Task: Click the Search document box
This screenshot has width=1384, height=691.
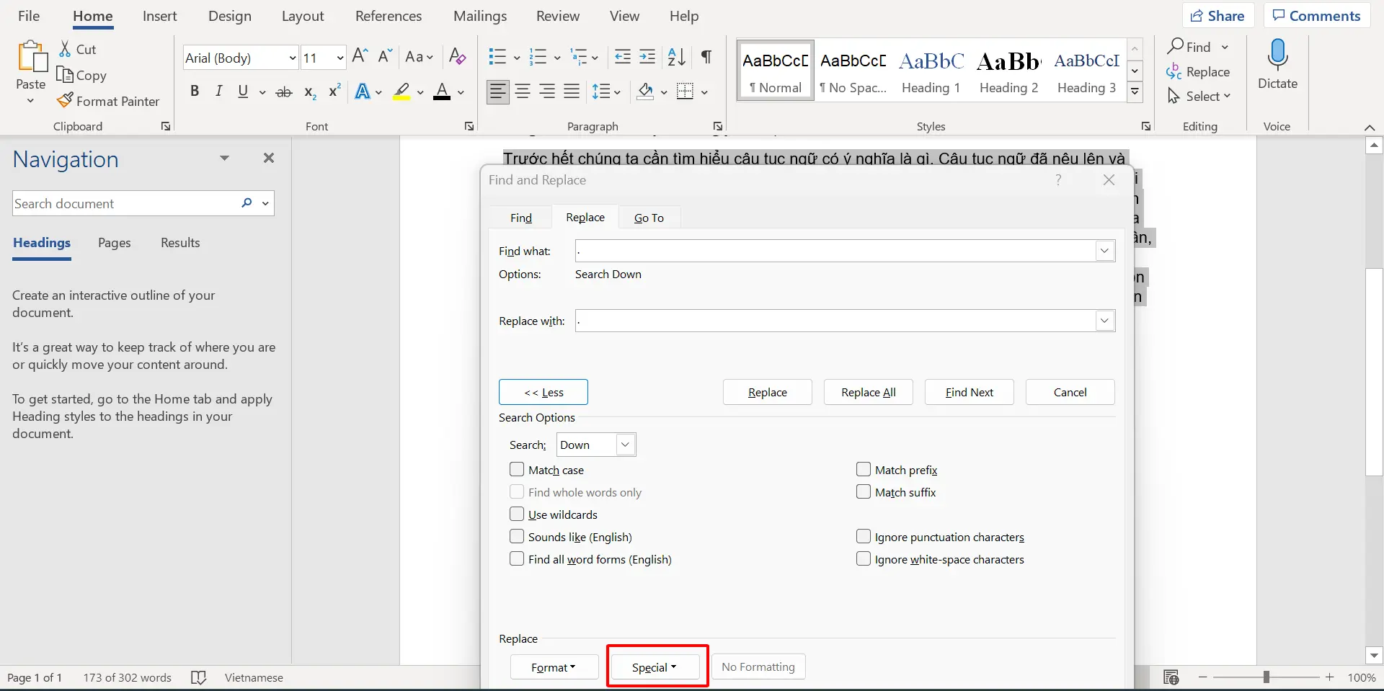Action: point(126,203)
